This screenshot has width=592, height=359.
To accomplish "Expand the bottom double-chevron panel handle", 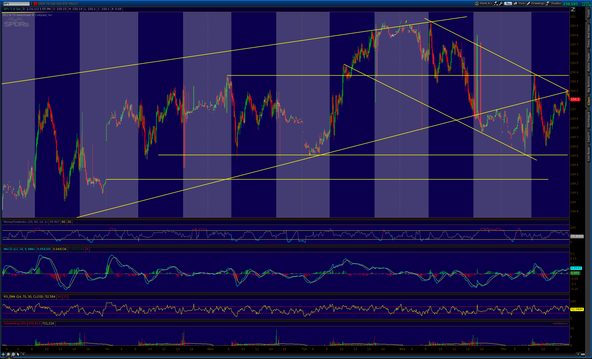I will click(x=9, y=358).
